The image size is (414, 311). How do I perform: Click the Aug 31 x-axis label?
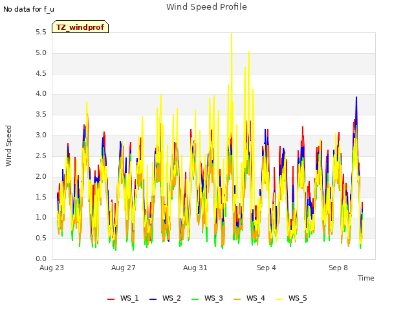(195, 268)
